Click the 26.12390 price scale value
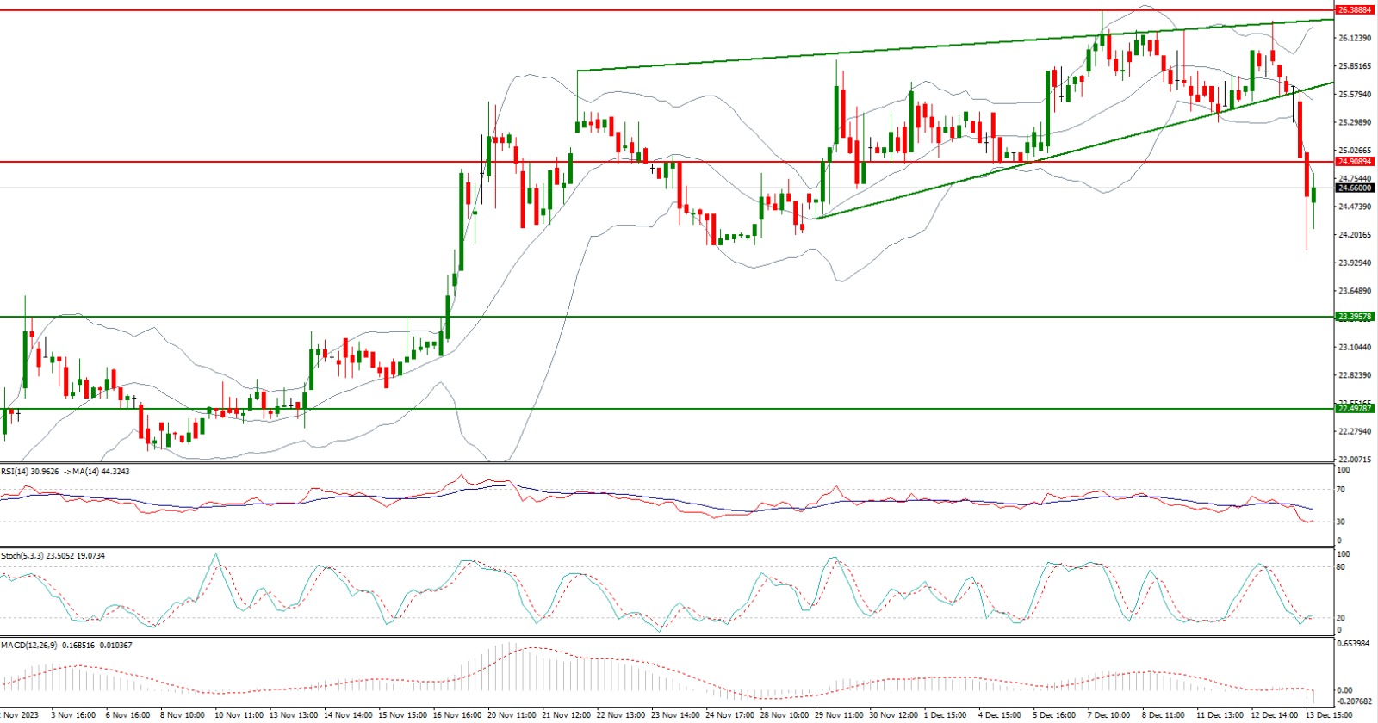 click(x=1354, y=38)
